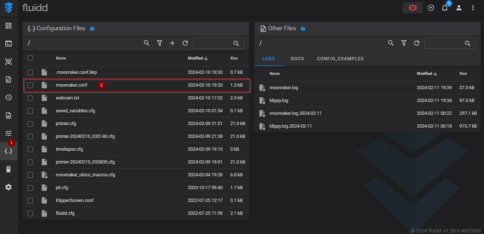484x234 pixels.
Task: Toggle the select-all checkbox in Configuration Files
Action: (30, 58)
